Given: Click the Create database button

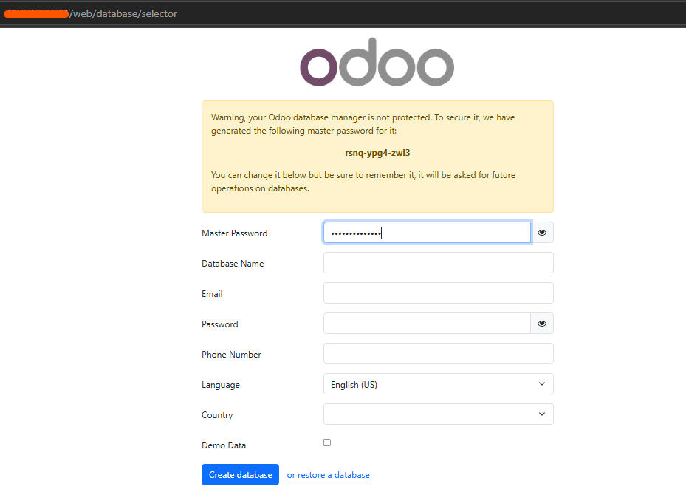Looking at the screenshot, I should coord(240,474).
